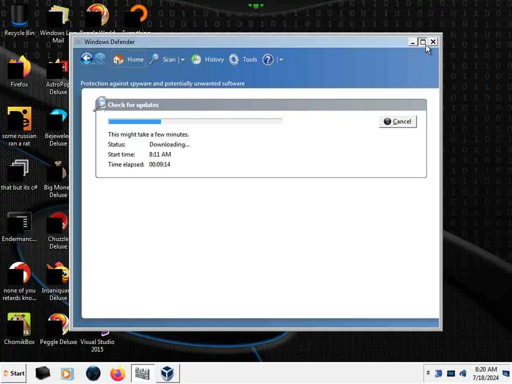
Task: Open the dark globe browser taskbar icon
Action: 93,373
